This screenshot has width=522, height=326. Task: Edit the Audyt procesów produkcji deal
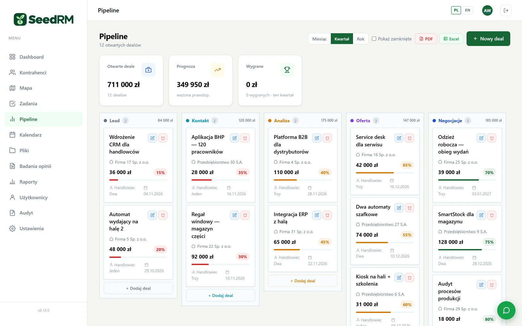(481, 285)
